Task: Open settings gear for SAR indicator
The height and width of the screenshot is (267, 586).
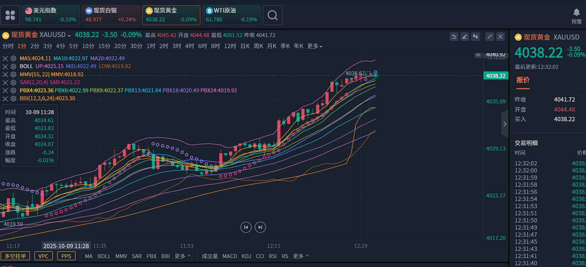Action: [14, 82]
